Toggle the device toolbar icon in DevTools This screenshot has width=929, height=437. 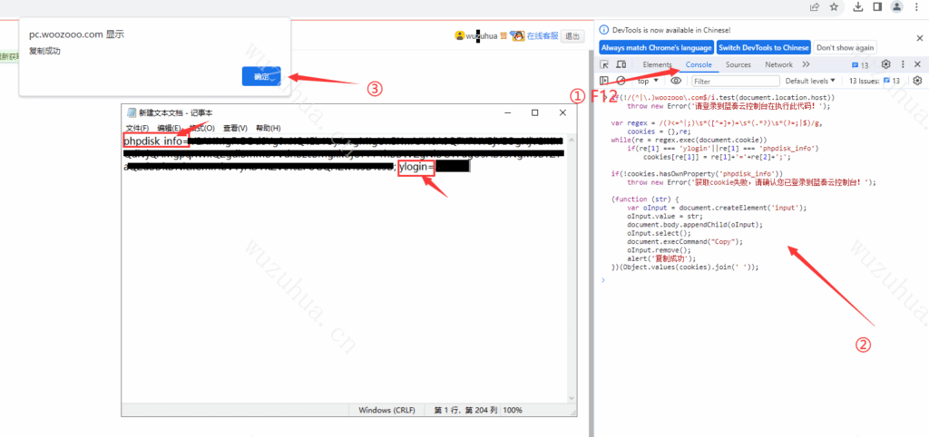pos(621,65)
